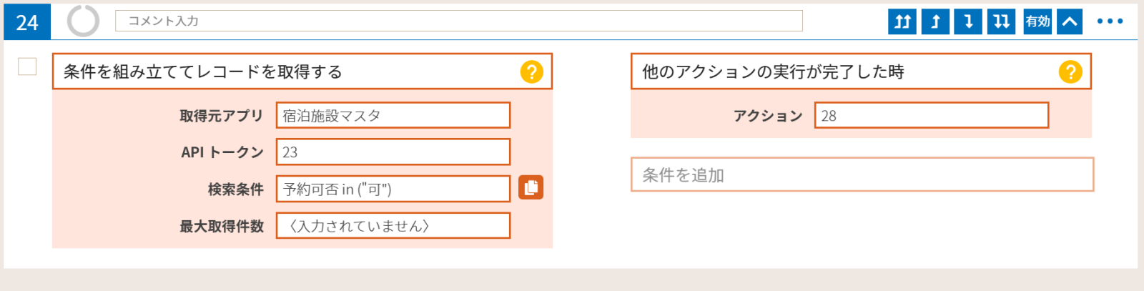Open the three-dot more options menu

point(1110,21)
